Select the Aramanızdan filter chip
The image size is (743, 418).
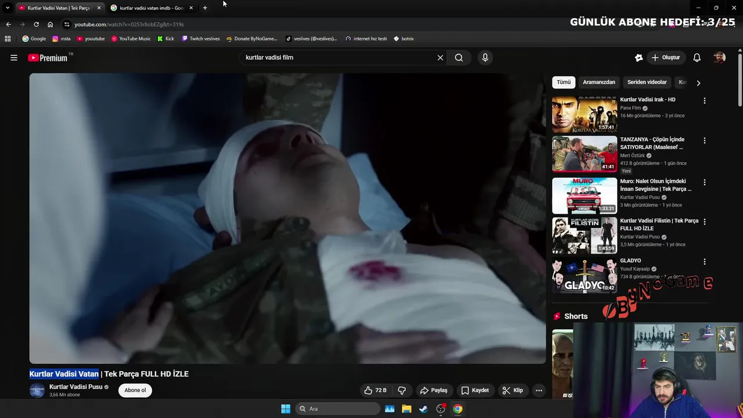coord(599,82)
